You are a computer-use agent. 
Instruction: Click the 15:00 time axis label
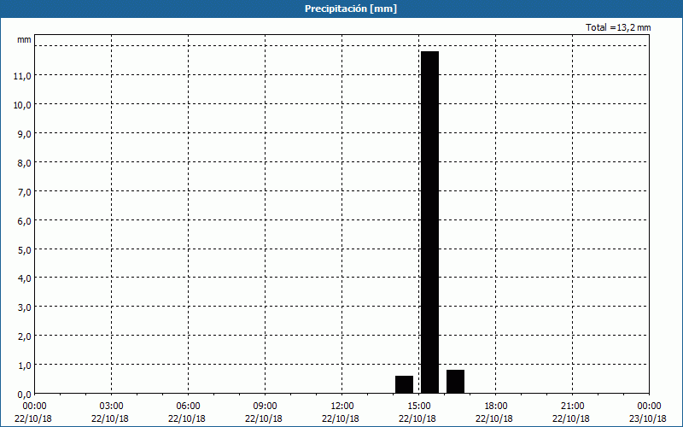coord(418,407)
